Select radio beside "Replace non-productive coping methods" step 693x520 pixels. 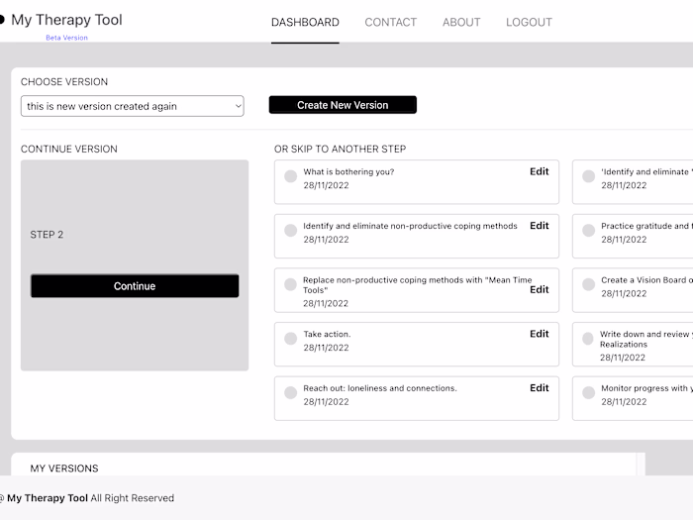290,284
